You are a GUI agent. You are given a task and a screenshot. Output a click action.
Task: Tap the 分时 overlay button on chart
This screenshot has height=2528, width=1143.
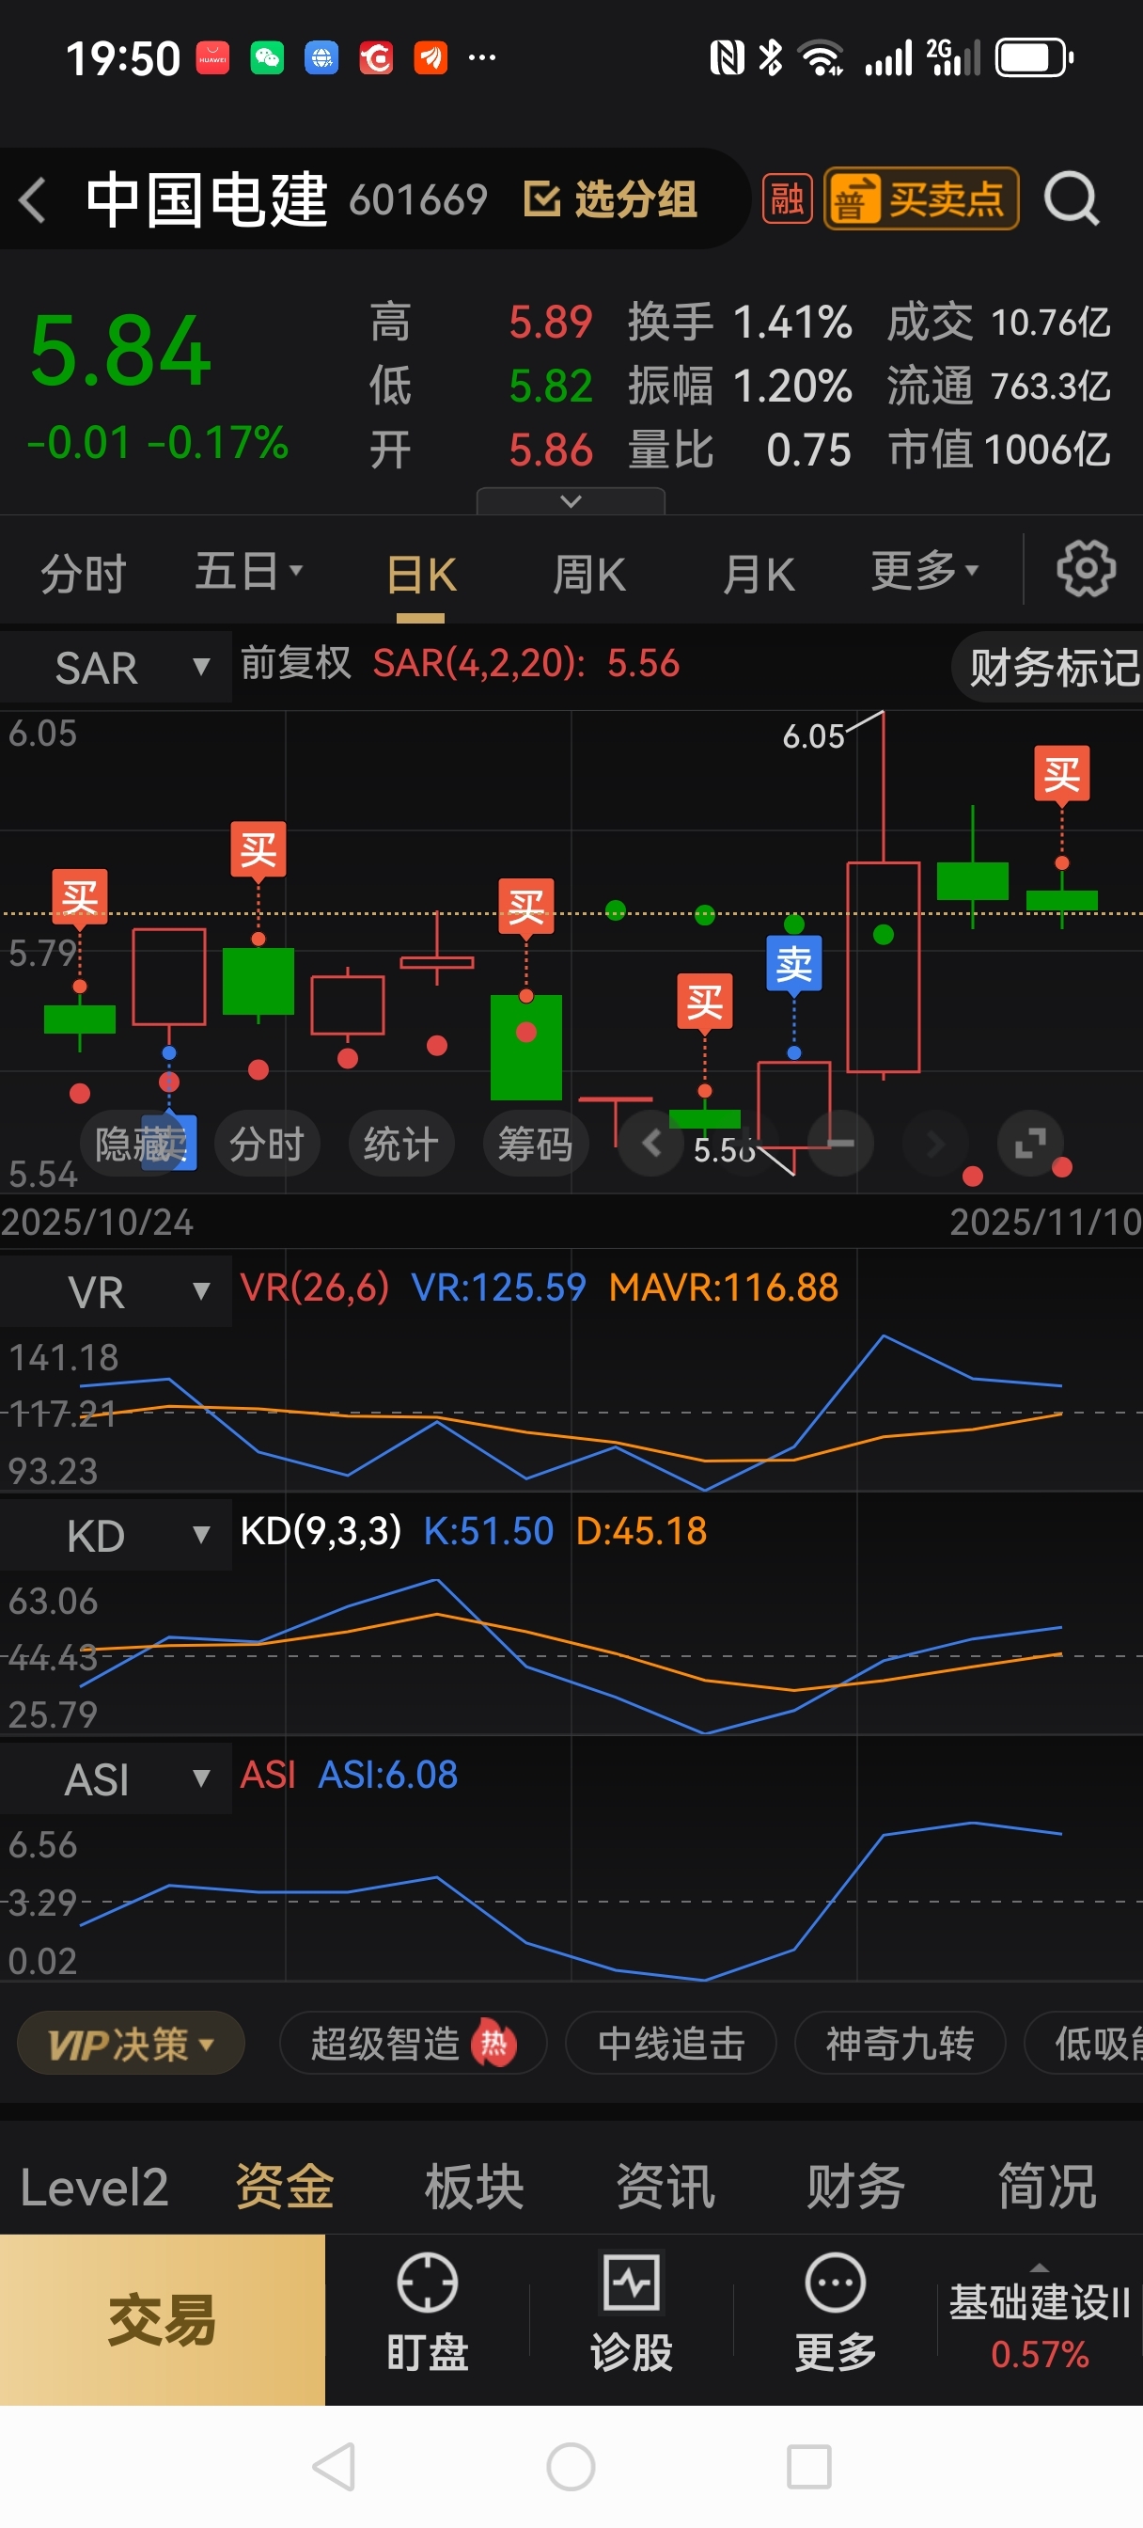pos(267,1144)
